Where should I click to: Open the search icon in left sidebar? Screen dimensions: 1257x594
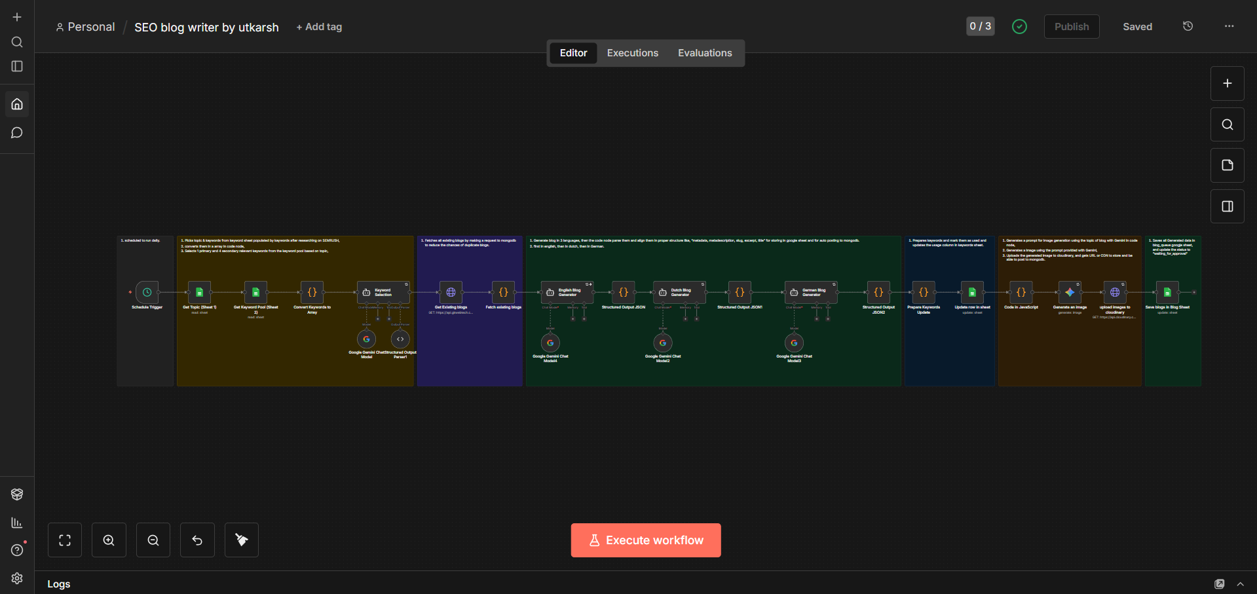pyautogui.click(x=16, y=41)
